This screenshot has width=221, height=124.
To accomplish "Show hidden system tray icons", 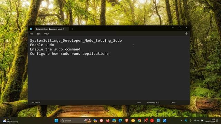I will click(x=181, y=121).
